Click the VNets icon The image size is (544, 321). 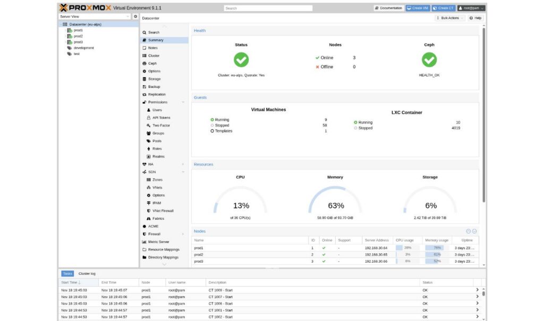coord(149,188)
